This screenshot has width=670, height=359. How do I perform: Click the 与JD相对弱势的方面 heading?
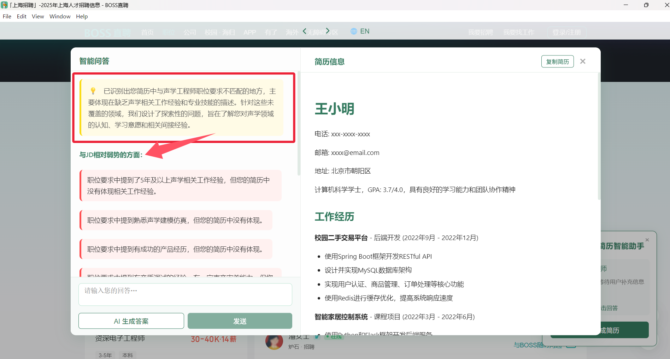tap(111, 155)
